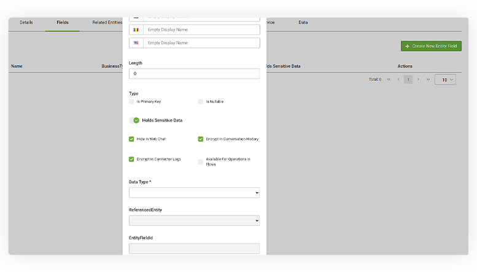Click the US flag icon

coord(136,43)
